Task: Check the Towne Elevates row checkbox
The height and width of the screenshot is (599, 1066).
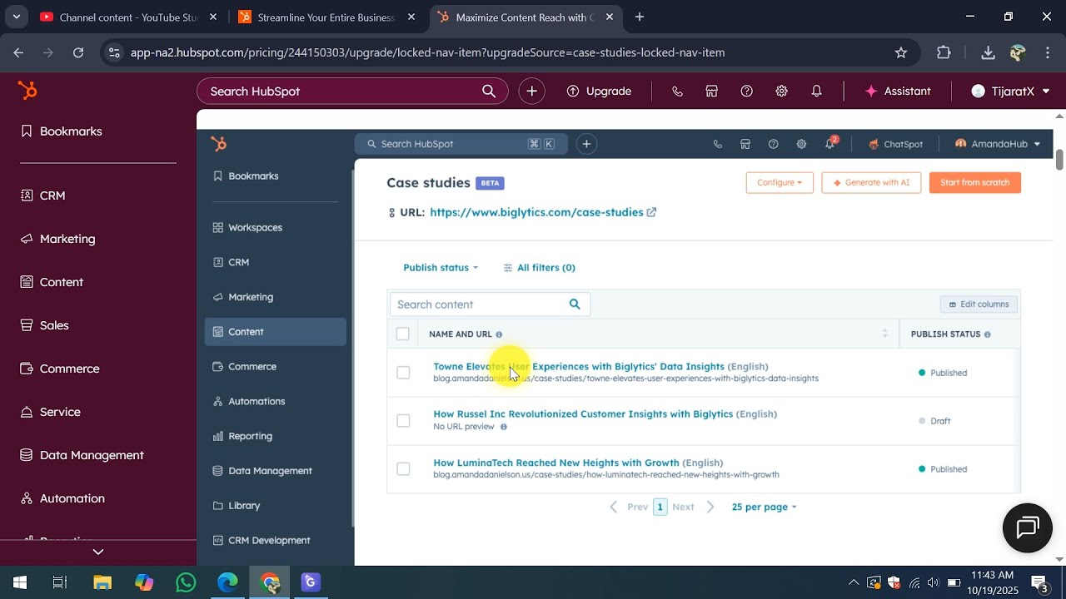Action: [403, 373]
